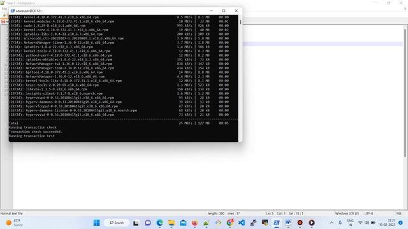Click the sudo-1.8.29 rpm terminal line

119,25
